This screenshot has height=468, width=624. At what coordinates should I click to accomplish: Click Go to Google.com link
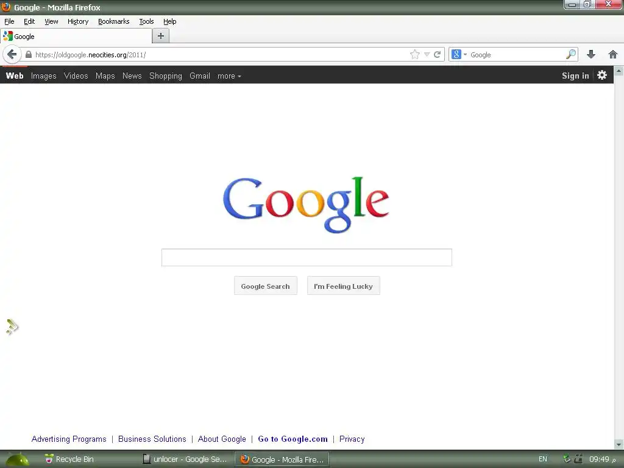[x=293, y=439]
